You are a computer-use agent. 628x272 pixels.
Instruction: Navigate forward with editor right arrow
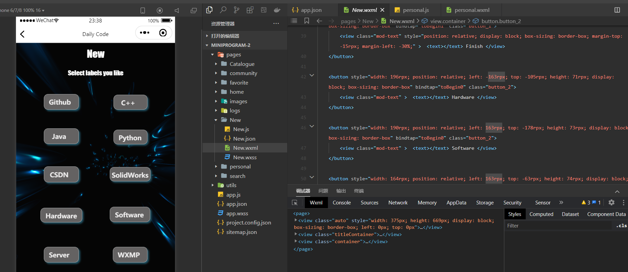click(331, 21)
